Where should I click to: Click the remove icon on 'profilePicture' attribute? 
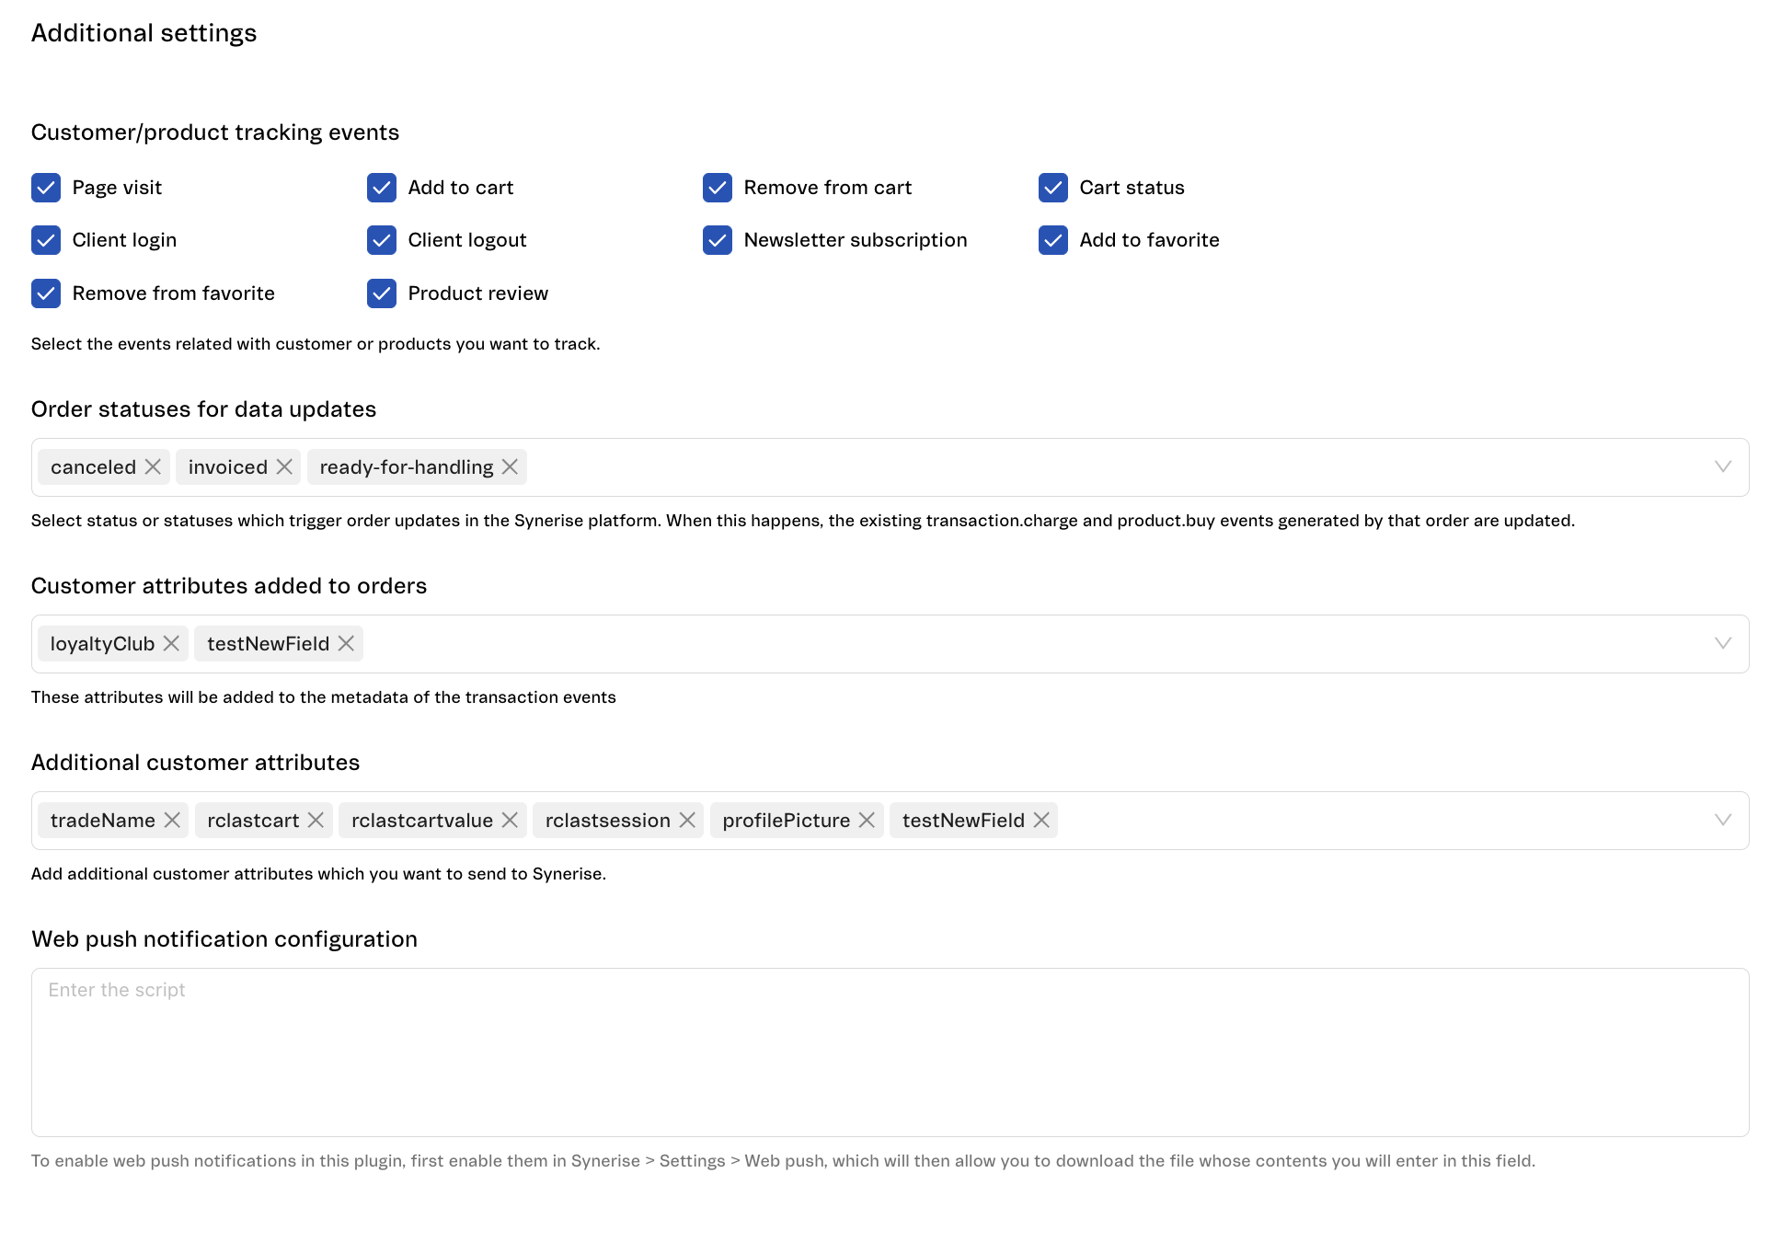[x=868, y=820]
